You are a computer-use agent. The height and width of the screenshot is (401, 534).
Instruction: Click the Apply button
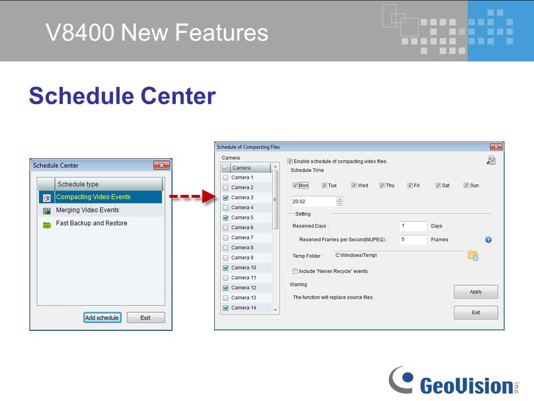pyautogui.click(x=476, y=292)
